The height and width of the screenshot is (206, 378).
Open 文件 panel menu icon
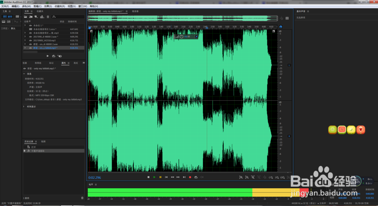(x=32, y=11)
